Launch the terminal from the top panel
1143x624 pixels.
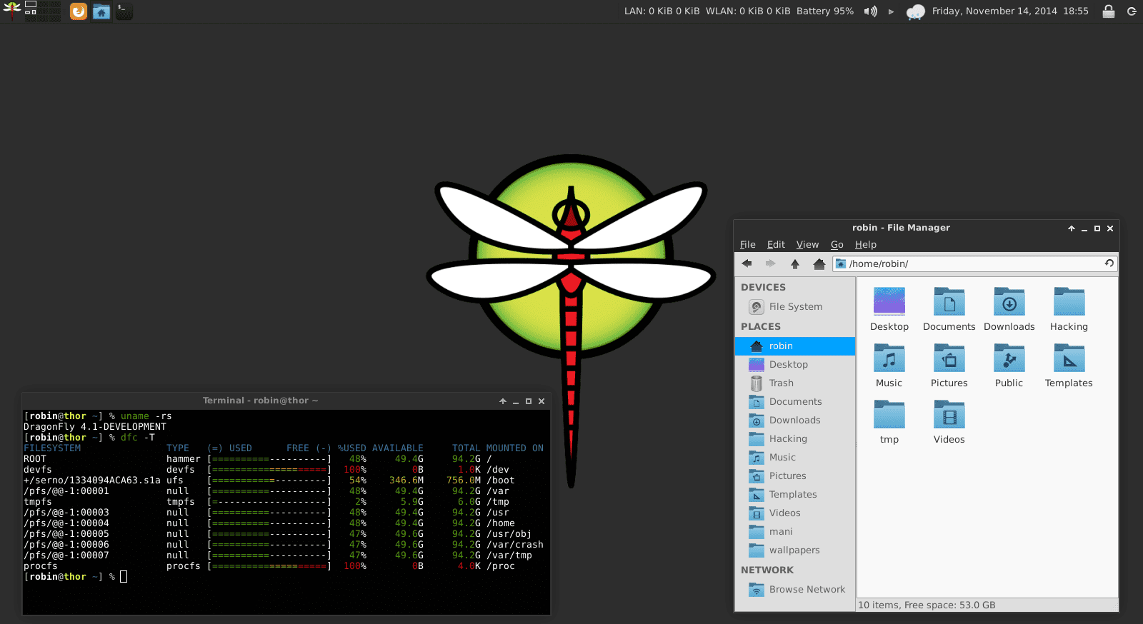(x=124, y=11)
